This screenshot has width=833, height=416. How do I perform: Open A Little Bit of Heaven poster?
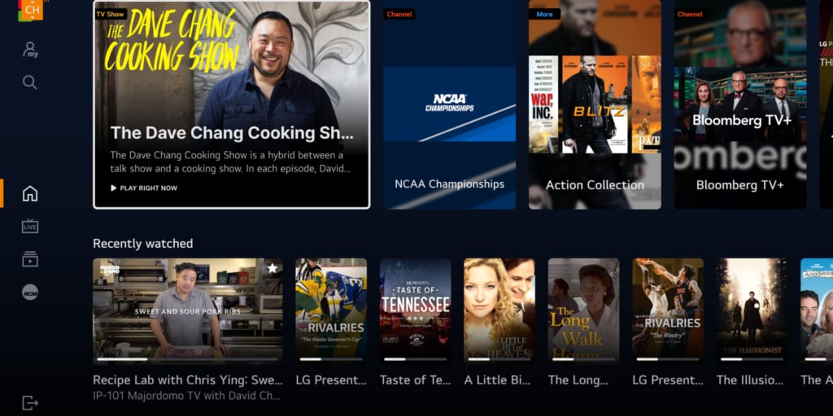[499, 311]
